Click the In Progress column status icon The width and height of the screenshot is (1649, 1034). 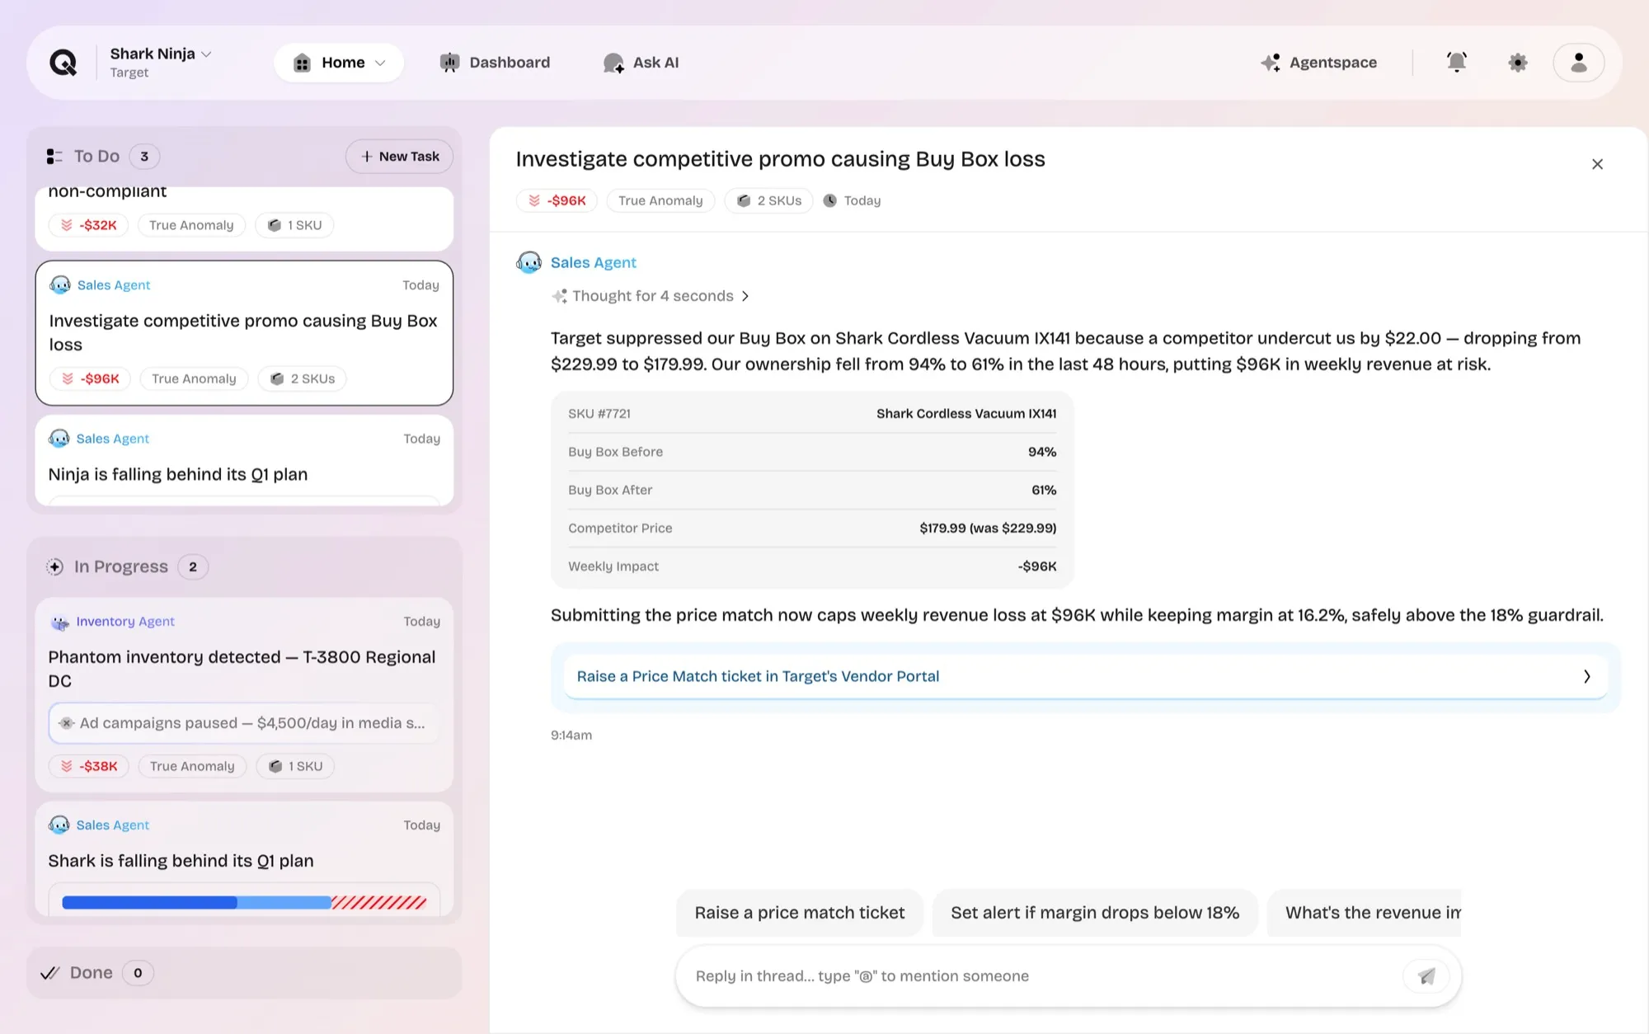point(54,566)
